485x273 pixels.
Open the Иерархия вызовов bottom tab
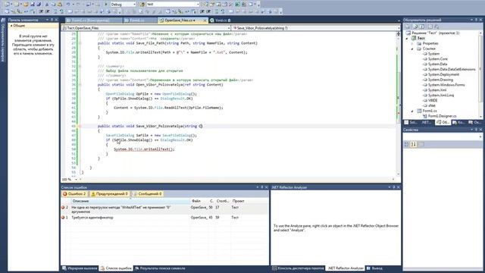(x=80, y=268)
